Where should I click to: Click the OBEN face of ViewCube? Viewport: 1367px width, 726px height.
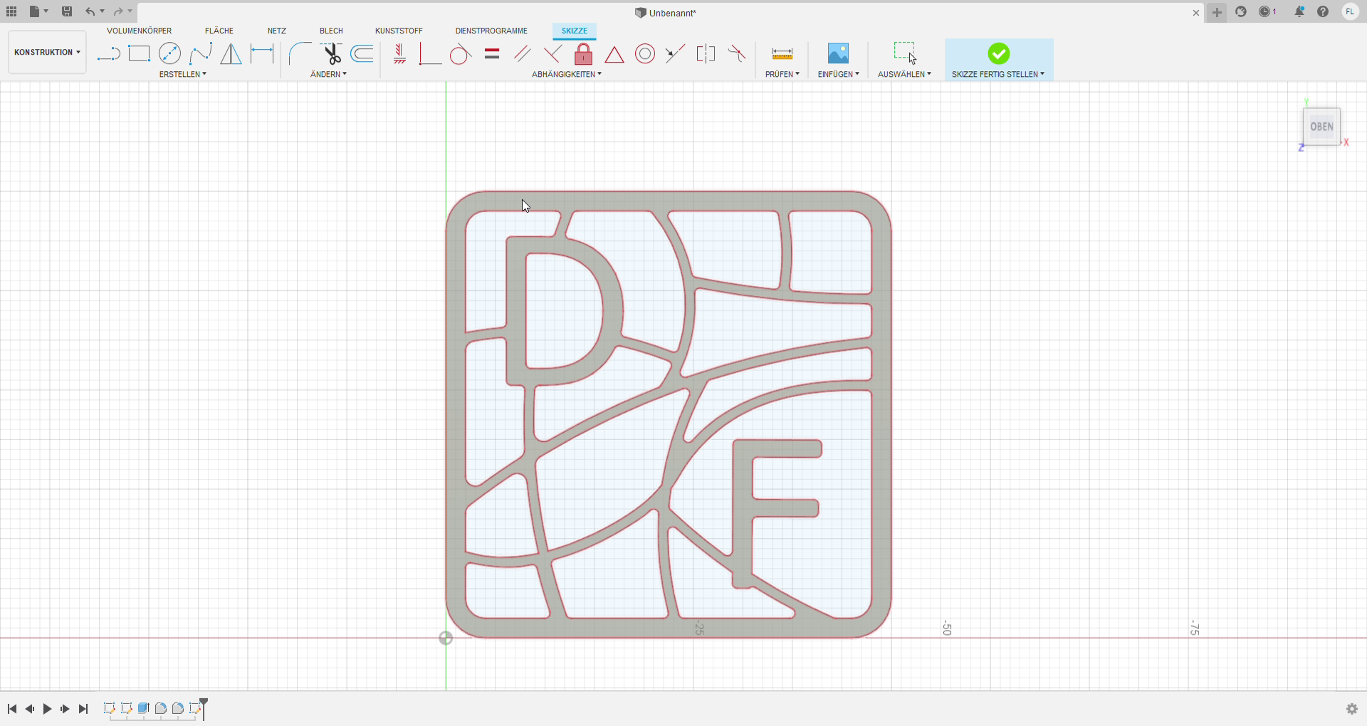1321,127
